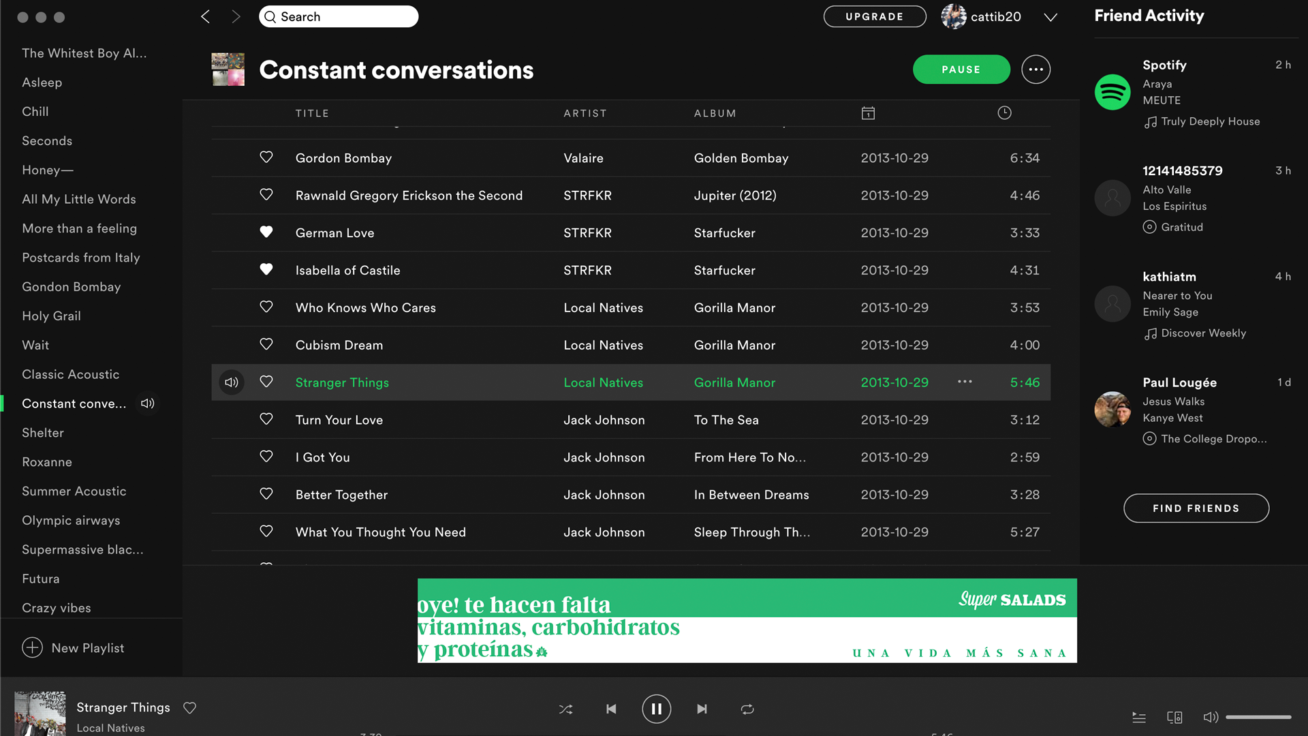
Task: Open the playlist cover thumbnail
Action: pos(228,70)
